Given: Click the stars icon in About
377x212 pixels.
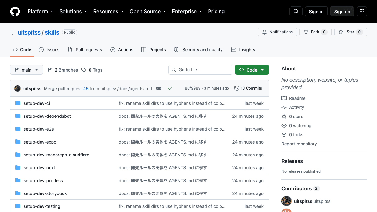Looking at the screenshot, I should click(284, 117).
